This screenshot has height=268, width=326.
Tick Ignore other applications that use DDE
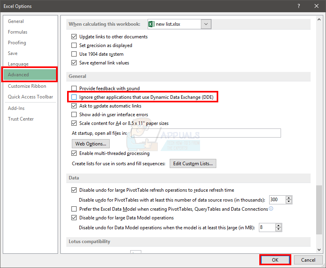point(74,97)
